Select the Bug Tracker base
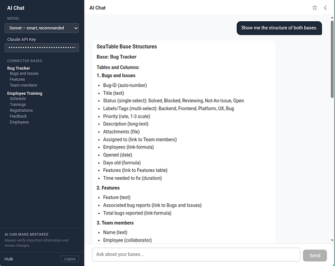Screen dimensions: 335x266 pos(19,68)
